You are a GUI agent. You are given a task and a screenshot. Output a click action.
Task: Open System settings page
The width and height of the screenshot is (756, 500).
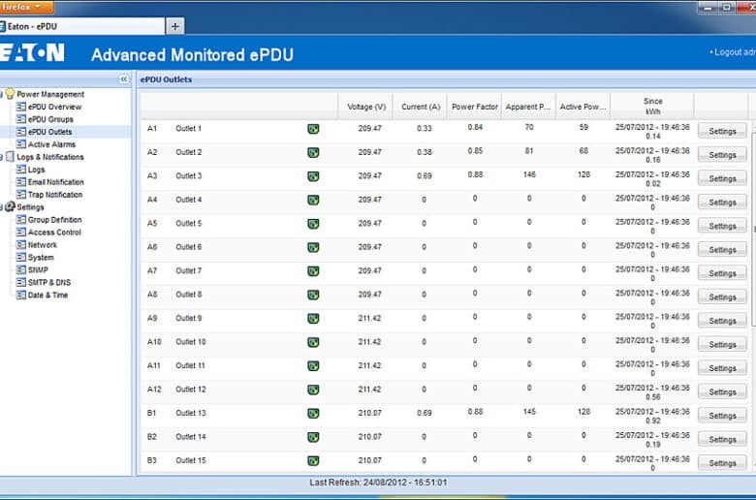tap(41, 257)
